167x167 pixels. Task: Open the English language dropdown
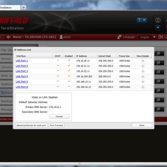[147, 37]
